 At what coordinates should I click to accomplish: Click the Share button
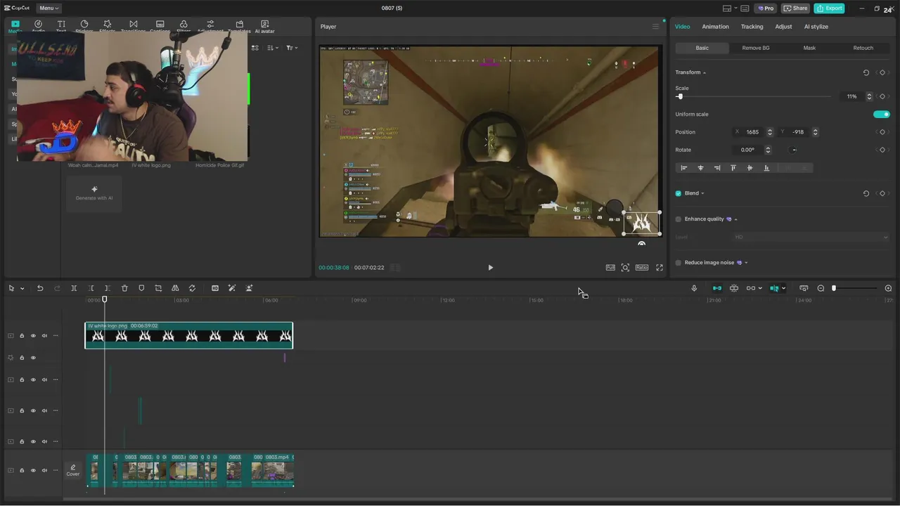coord(796,8)
